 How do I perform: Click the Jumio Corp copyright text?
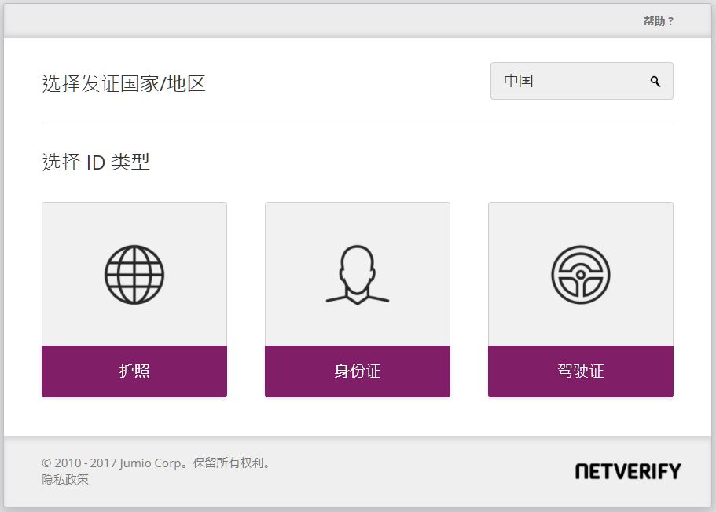[157, 463]
